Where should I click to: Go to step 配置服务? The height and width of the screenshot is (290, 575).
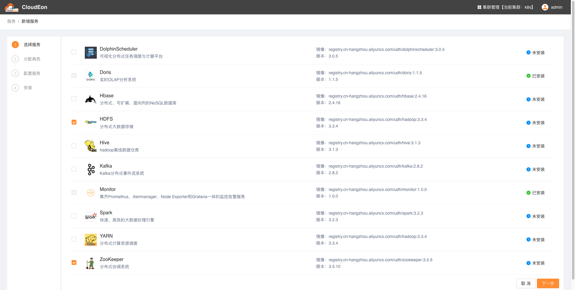(32, 73)
